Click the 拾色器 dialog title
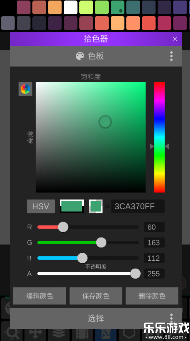The height and width of the screenshot is (341, 190). tap(96, 39)
